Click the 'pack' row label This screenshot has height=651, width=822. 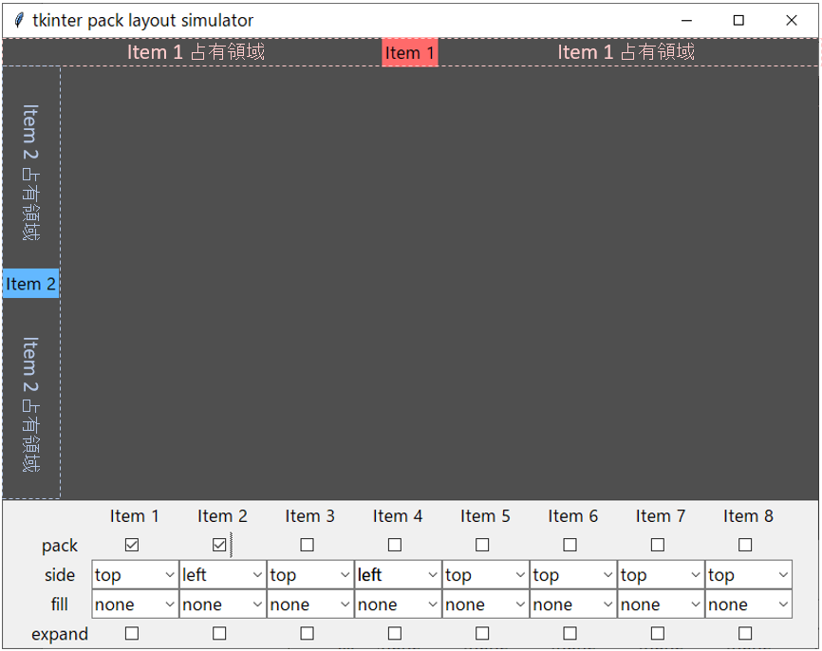(59, 546)
